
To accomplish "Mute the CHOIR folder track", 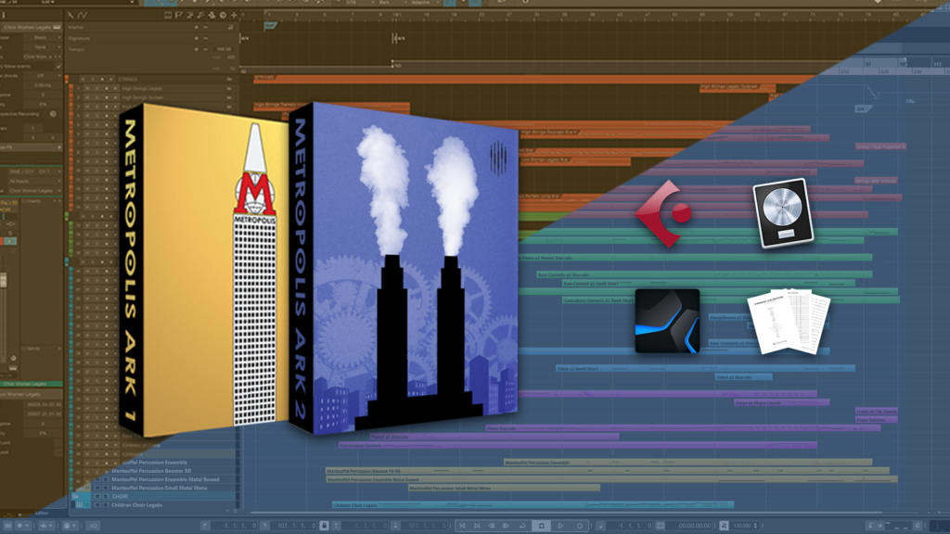I will (x=96, y=497).
